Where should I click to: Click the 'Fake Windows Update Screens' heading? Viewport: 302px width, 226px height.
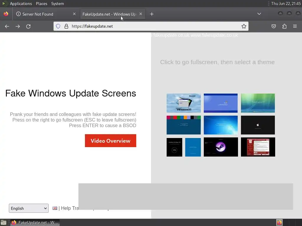coord(71,93)
